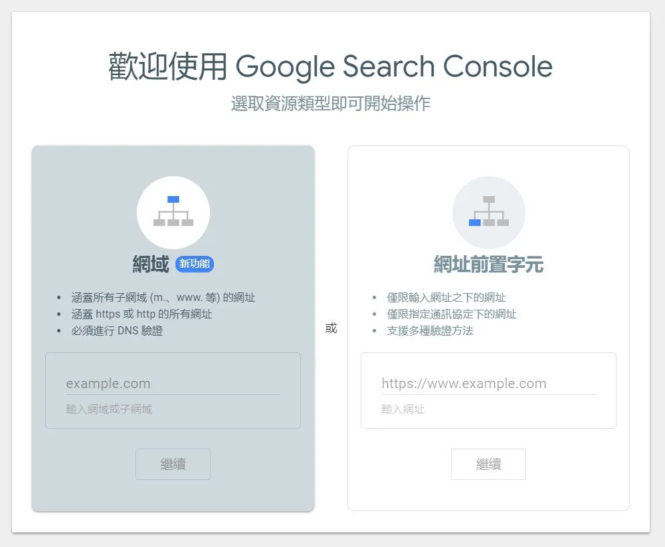Image resolution: width=665 pixels, height=547 pixels.
Task: Click 繼續 button in the 網址前置字元 card
Action: [488, 464]
